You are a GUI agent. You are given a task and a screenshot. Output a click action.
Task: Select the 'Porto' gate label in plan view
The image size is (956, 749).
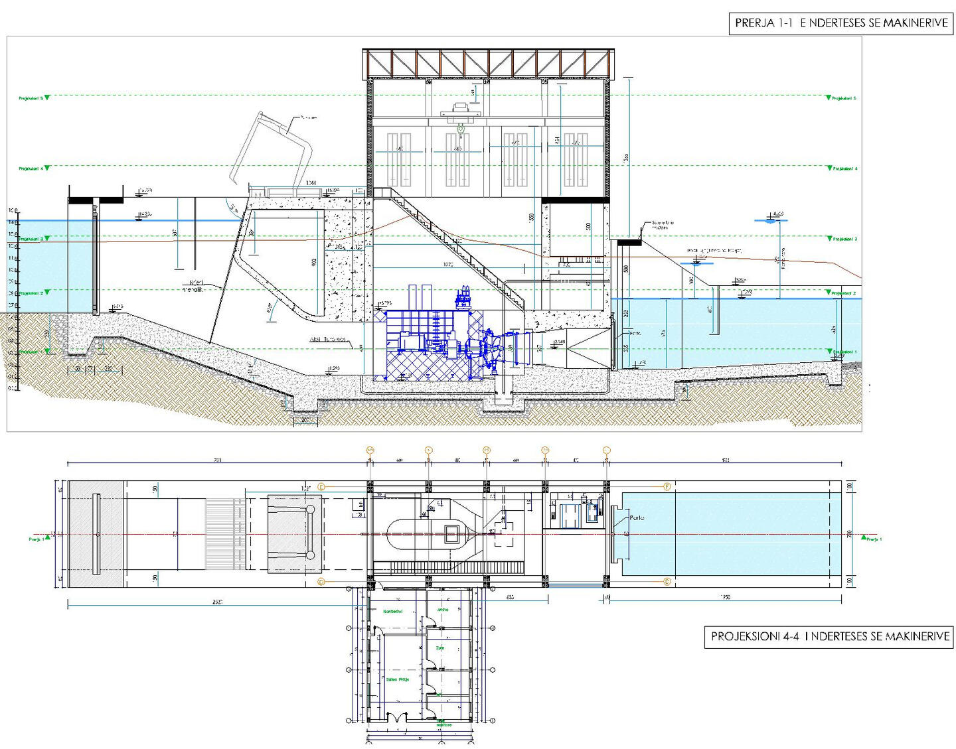[636, 517]
